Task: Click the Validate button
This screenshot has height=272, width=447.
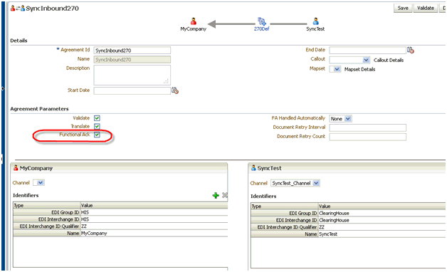Action: coord(426,8)
